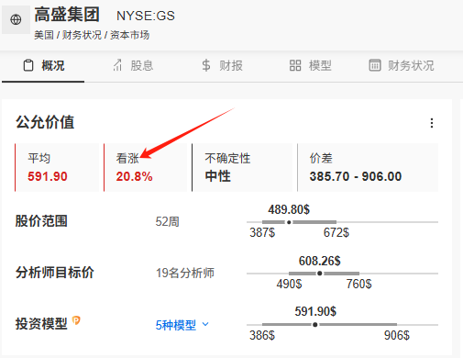Click the calendar icon beside 财务状况

(375, 65)
